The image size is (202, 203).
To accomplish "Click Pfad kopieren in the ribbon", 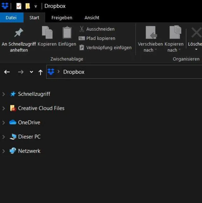I will tap(100, 38).
